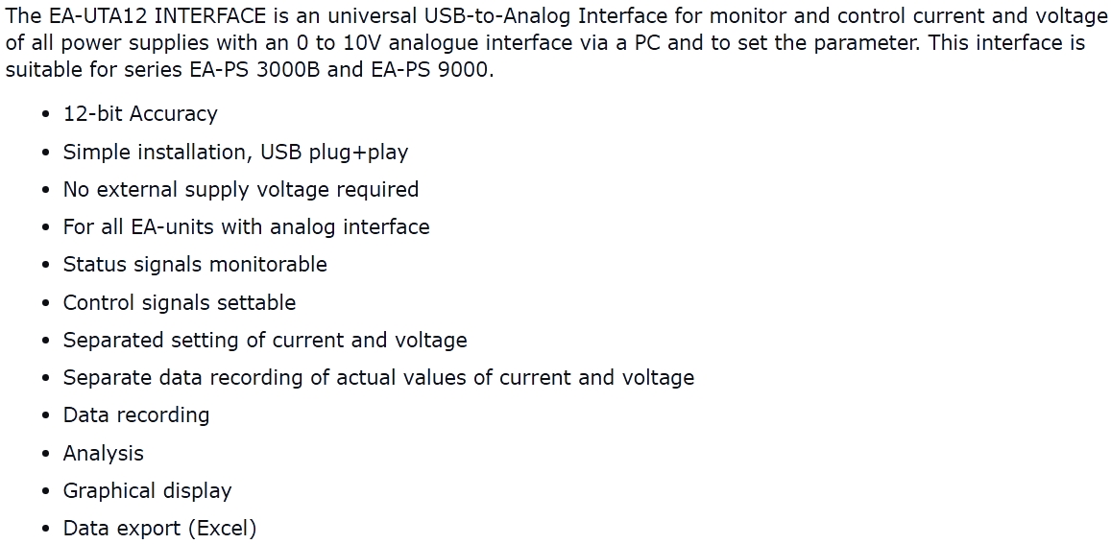Image resolution: width=1111 pixels, height=544 pixels.
Task: Click "For all EA-units with analog interface" line
Action: (246, 227)
